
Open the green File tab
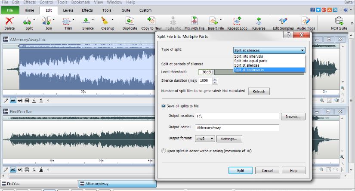[x=10, y=10]
